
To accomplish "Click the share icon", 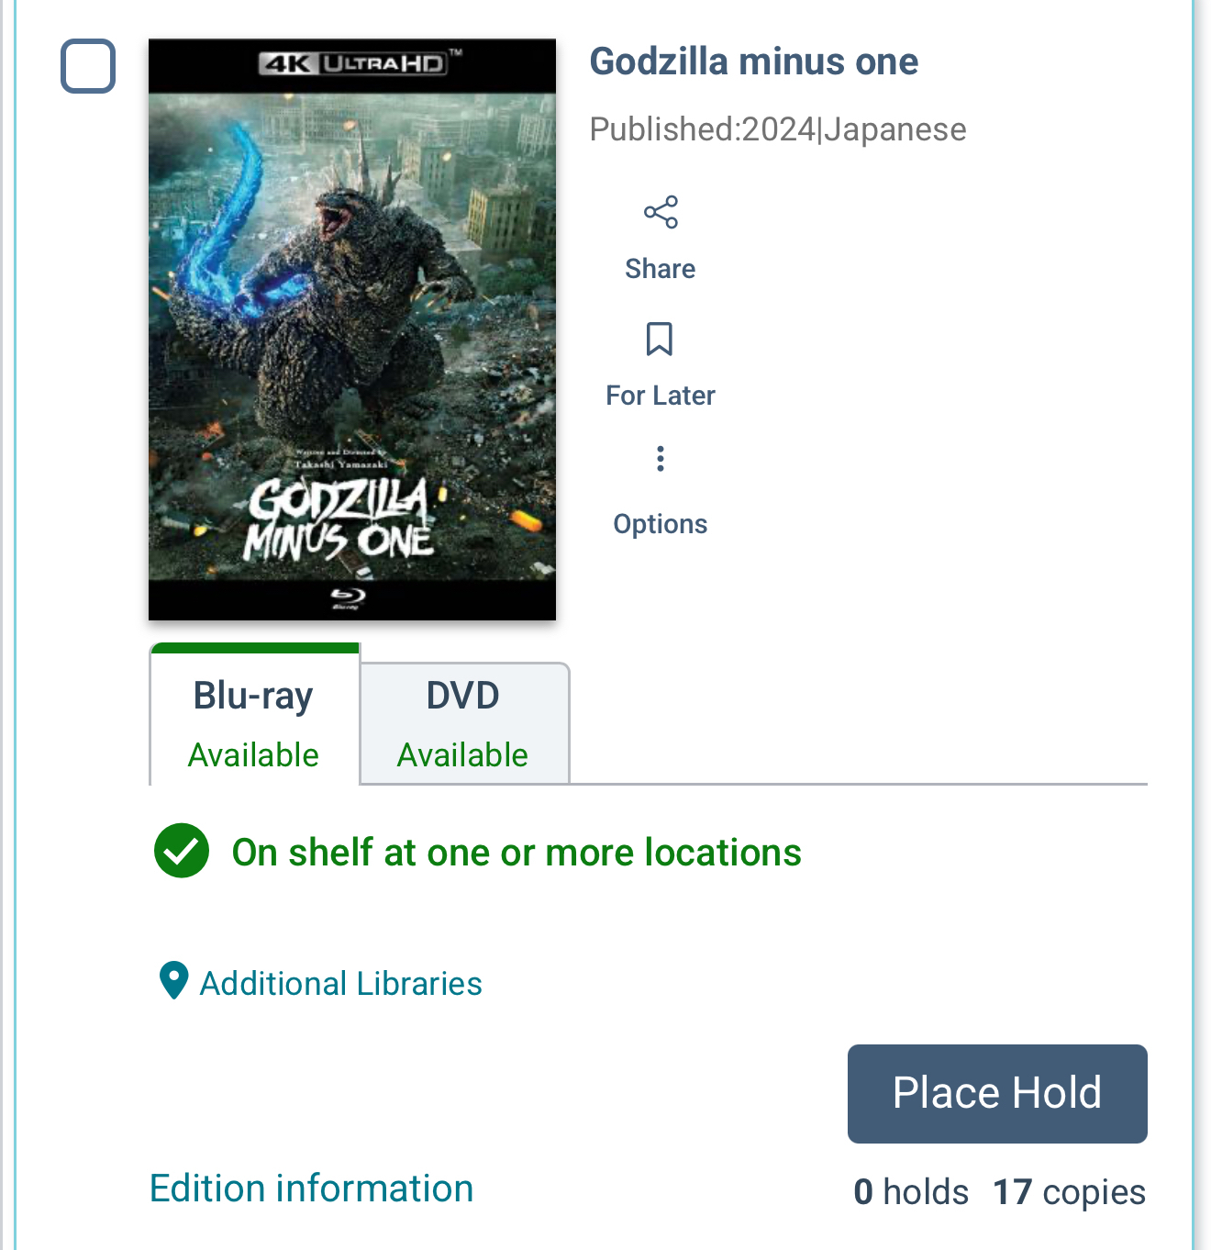I will [661, 213].
